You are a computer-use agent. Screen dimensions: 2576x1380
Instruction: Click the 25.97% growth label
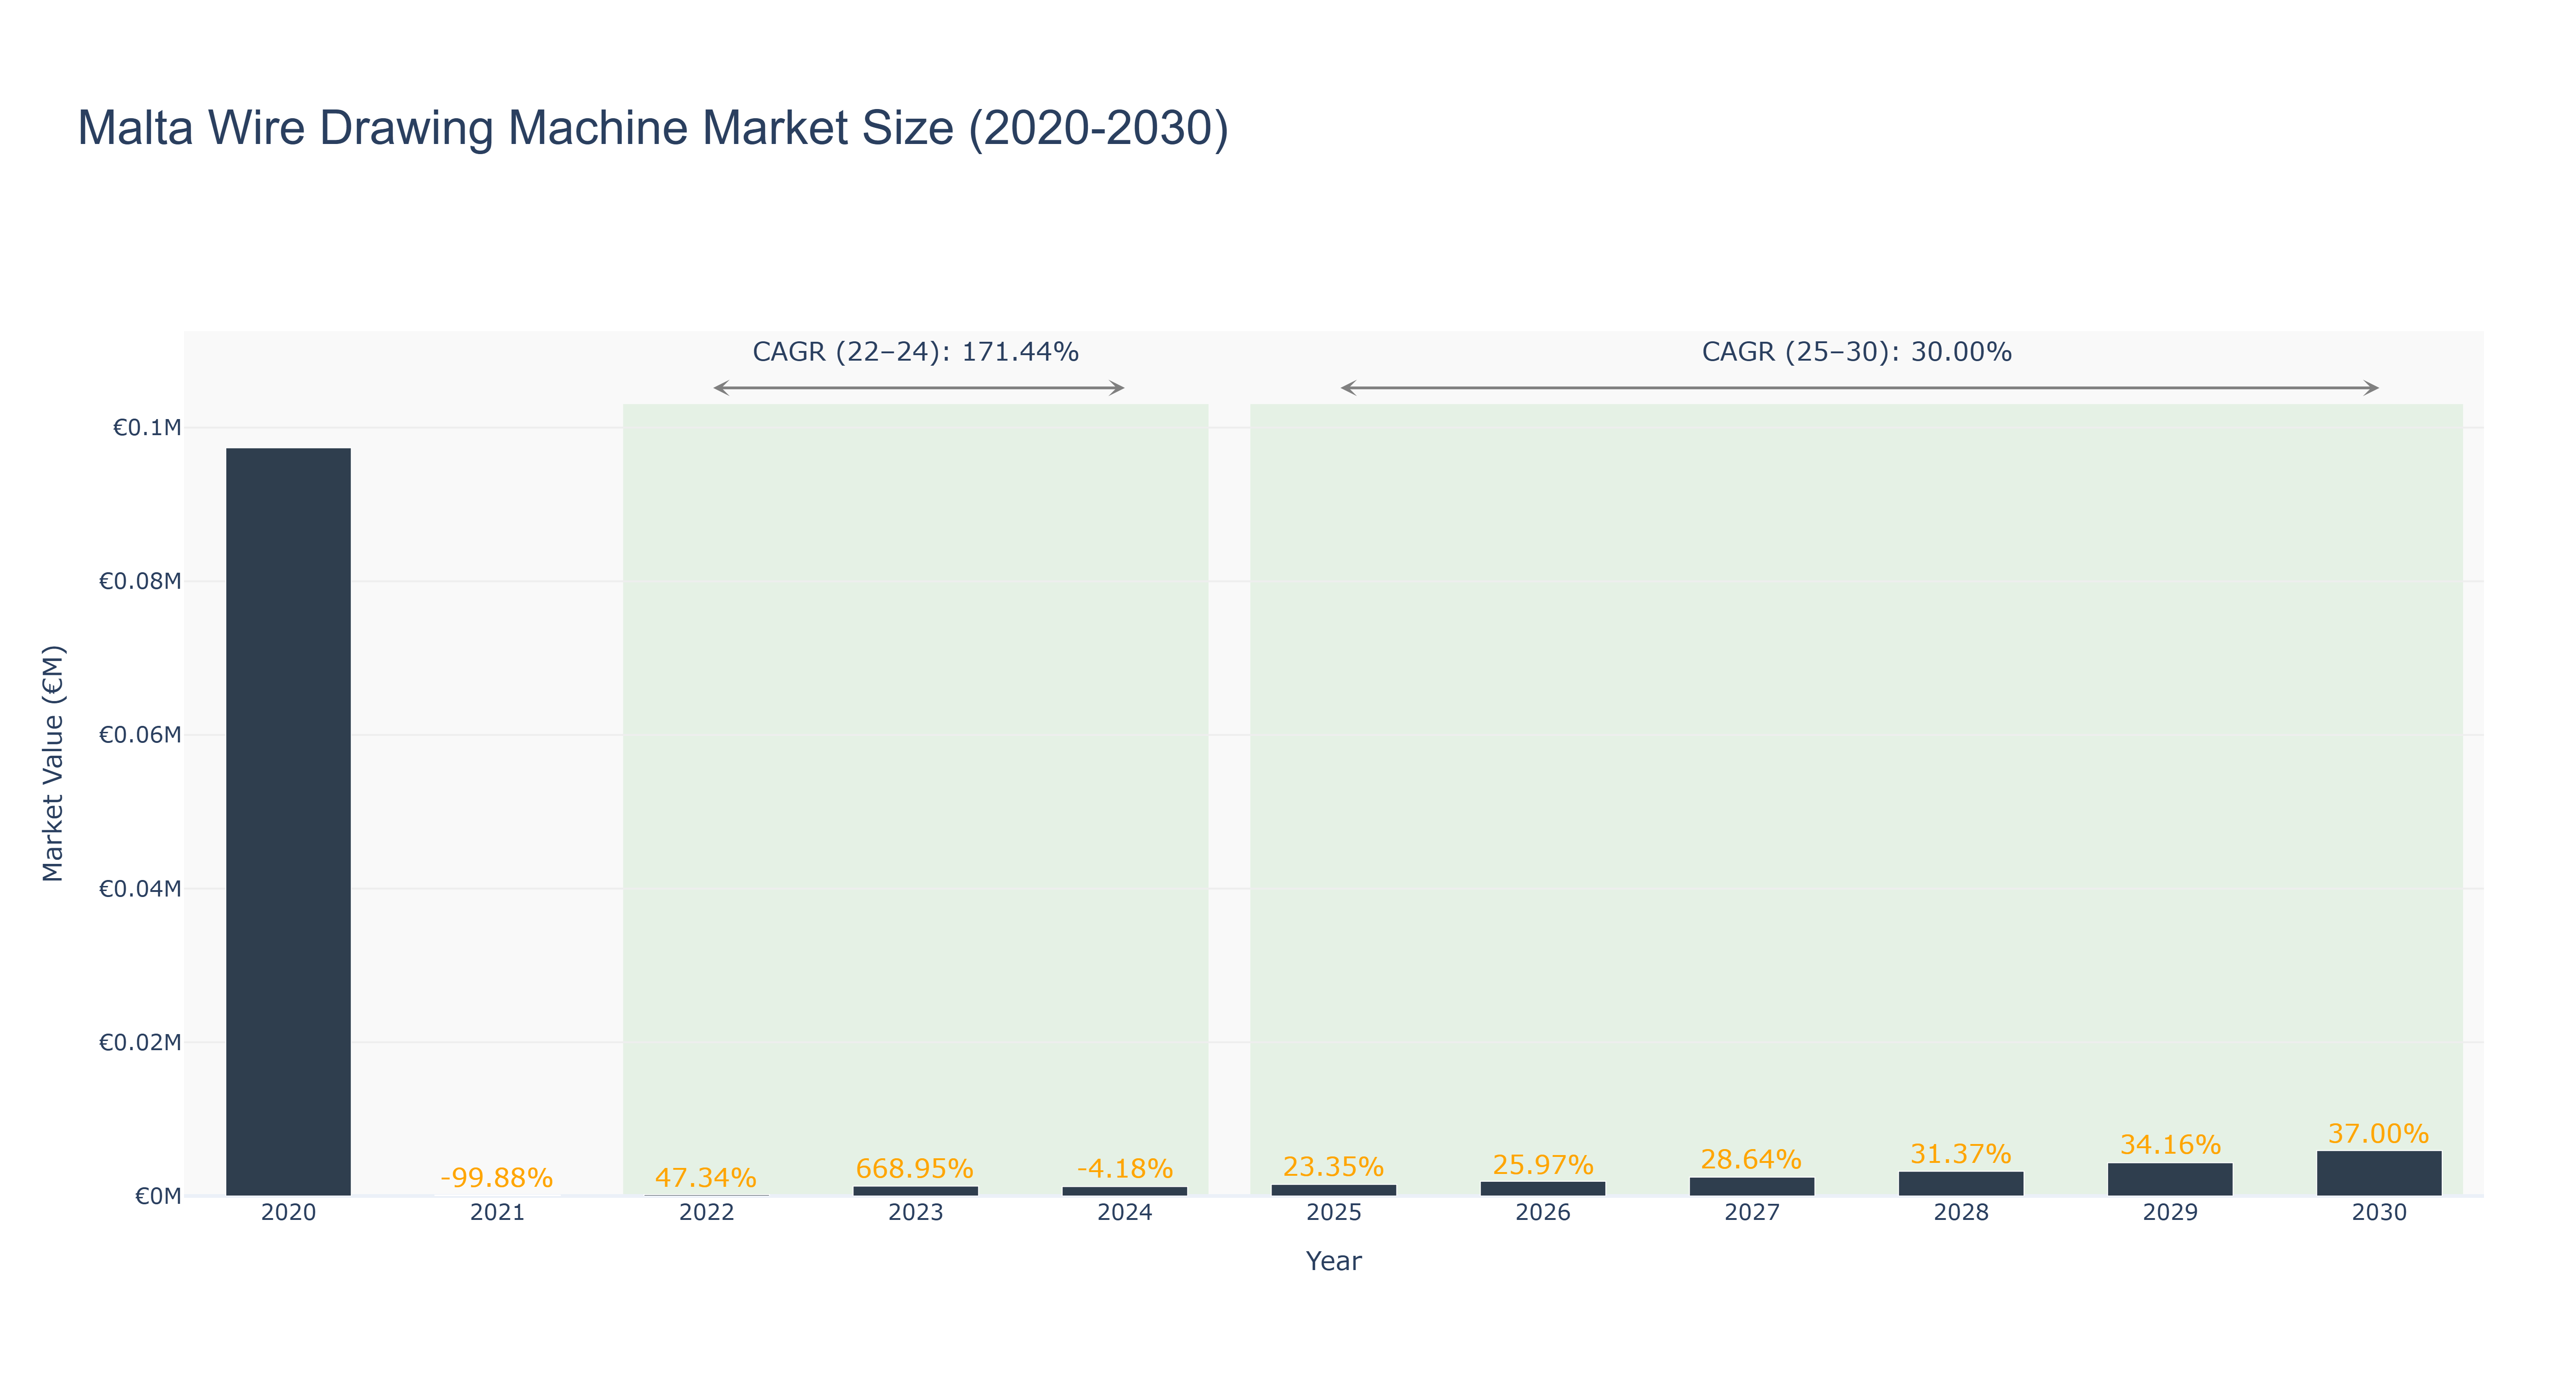coord(1543,1165)
